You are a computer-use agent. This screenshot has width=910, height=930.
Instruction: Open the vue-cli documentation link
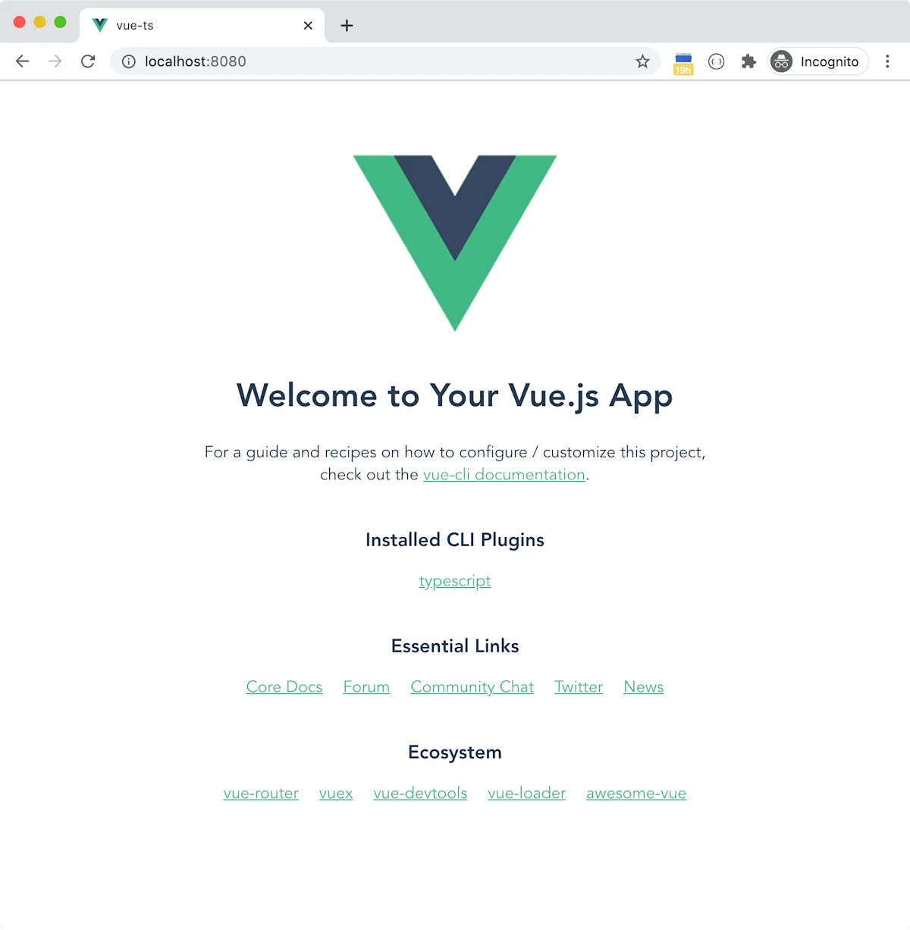pyautogui.click(x=504, y=474)
